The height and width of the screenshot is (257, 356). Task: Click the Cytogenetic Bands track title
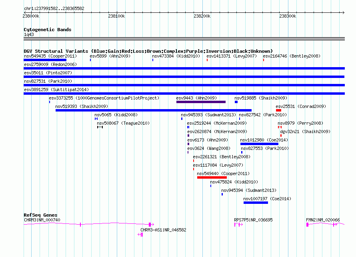pyautogui.click(x=48, y=30)
